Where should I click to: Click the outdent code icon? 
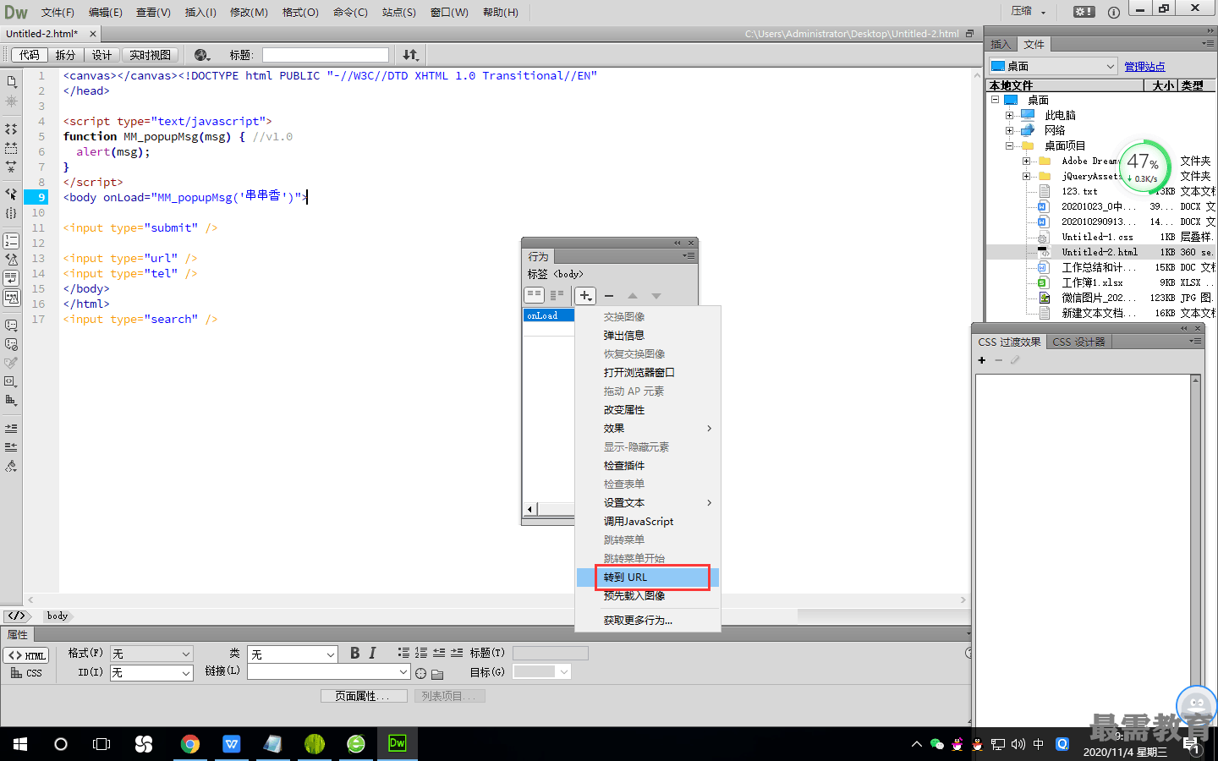point(11,447)
